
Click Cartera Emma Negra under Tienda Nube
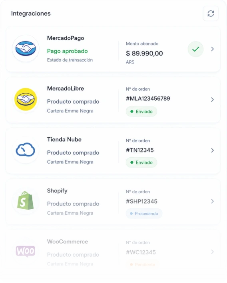click(70, 162)
